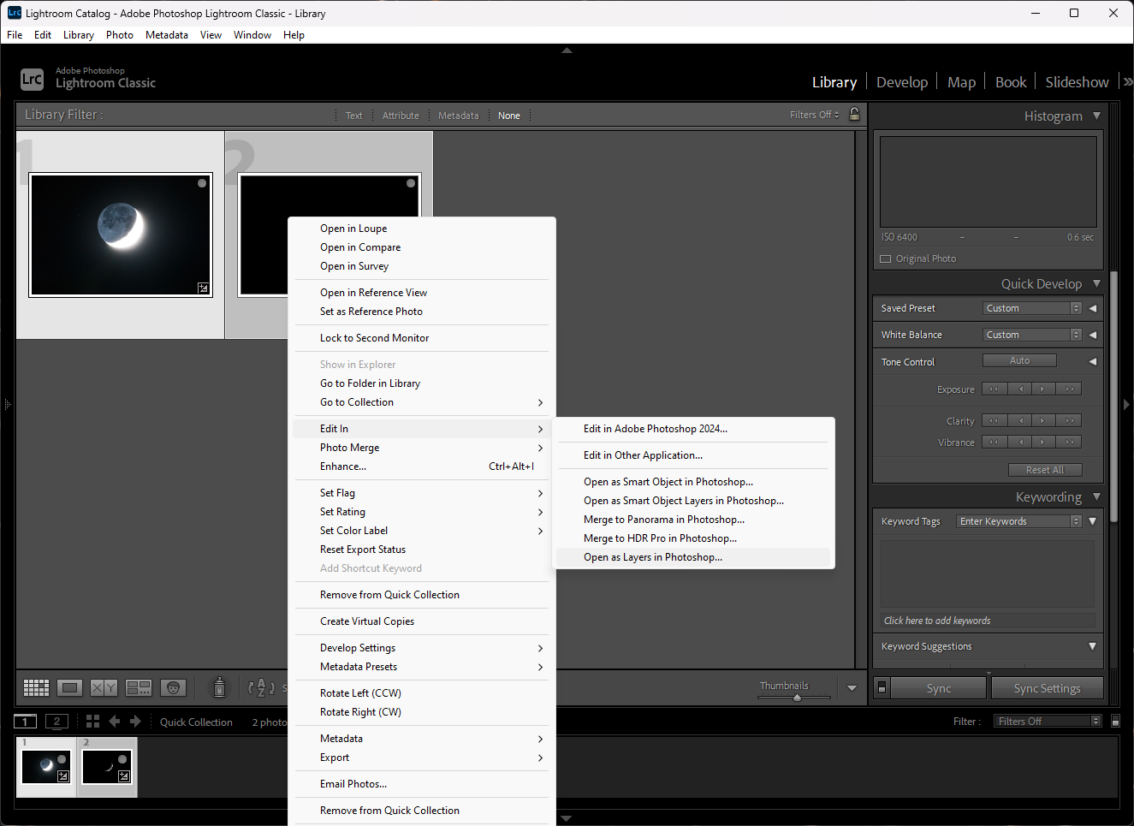1134x826 pixels.
Task: Switch to Loupe view icon in toolbar
Action: 70,687
